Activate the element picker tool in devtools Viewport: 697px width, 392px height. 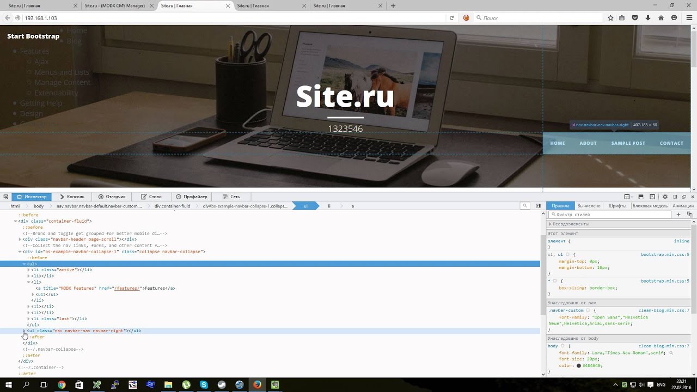[x=6, y=197]
